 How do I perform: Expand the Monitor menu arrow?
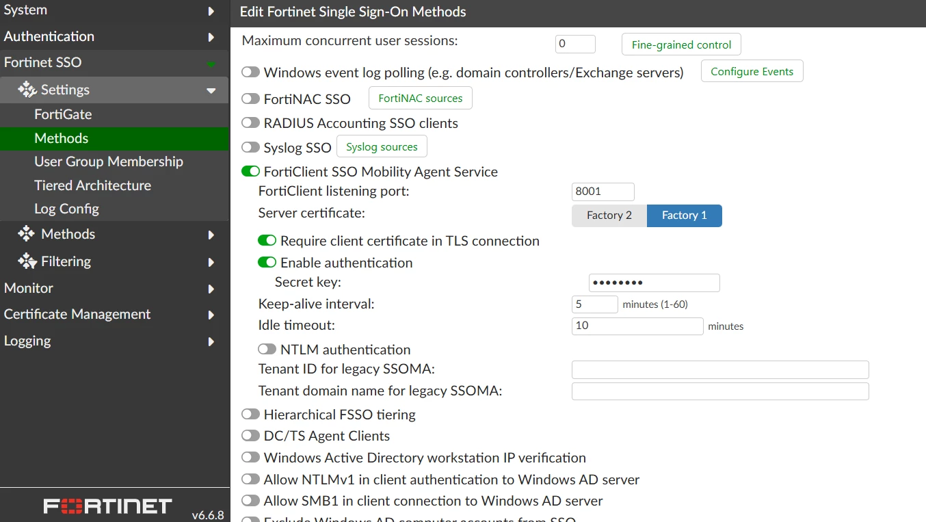click(x=211, y=289)
